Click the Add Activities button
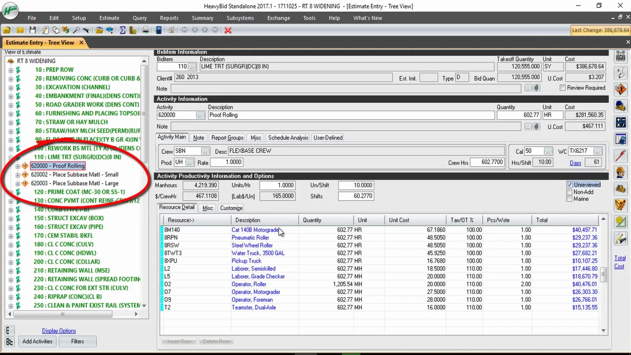The width and height of the screenshot is (631, 355). (x=37, y=341)
